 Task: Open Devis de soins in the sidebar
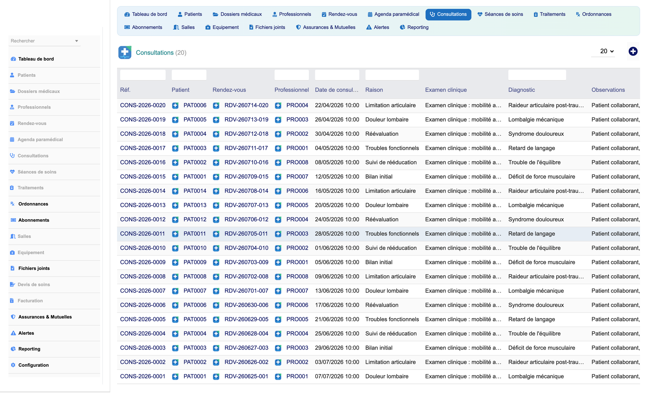(x=34, y=285)
